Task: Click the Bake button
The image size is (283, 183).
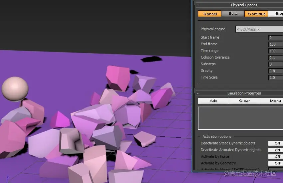Action: [233, 14]
